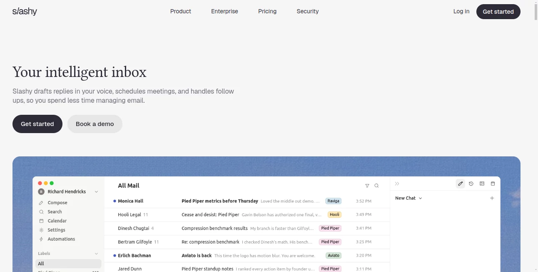
Task: Open Erlich Bachman's Aviato is back email
Action: pyautogui.click(x=247, y=255)
